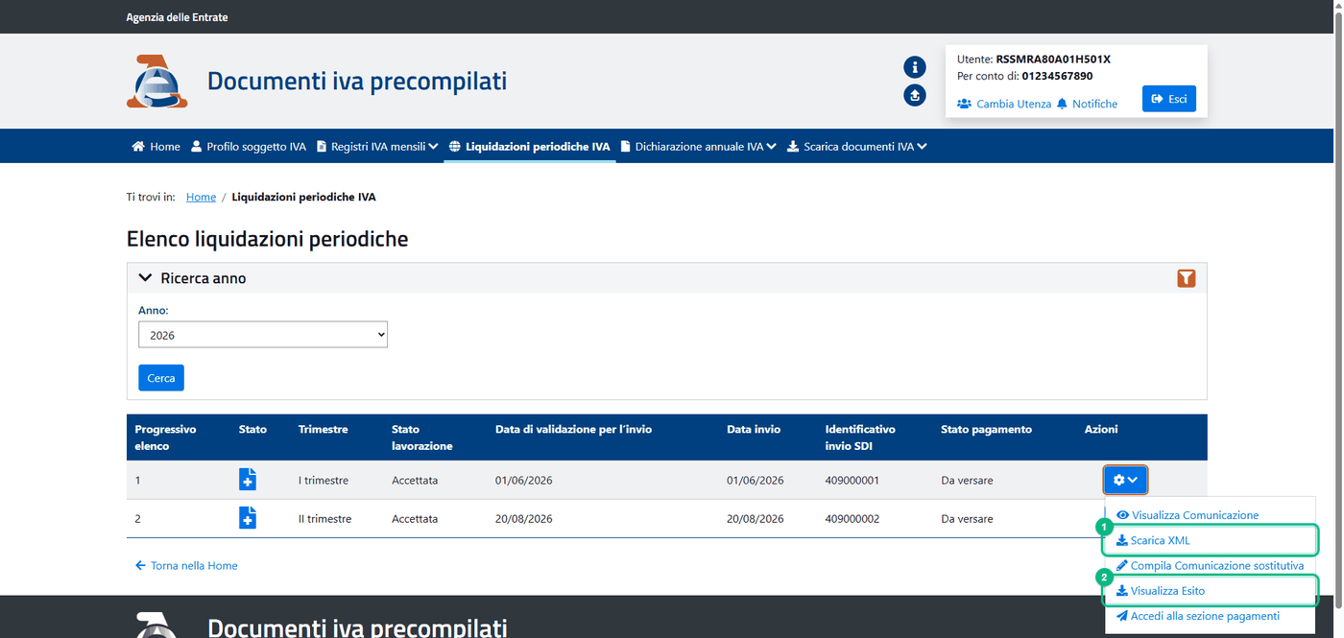
Task: Click identifier 409000001 cell
Action: click(x=852, y=480)
